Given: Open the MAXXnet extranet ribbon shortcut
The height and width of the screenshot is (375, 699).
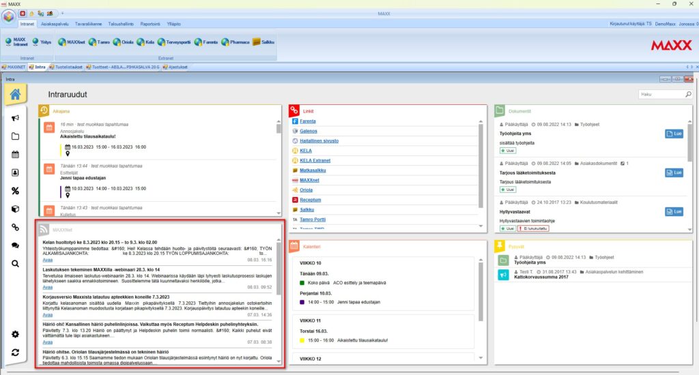Looking at the screenshot, I should [x=71, y=42].
